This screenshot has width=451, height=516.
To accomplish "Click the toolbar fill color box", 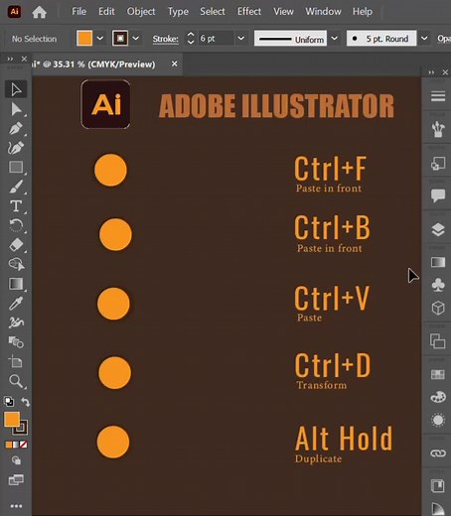I will coord(12,420).
